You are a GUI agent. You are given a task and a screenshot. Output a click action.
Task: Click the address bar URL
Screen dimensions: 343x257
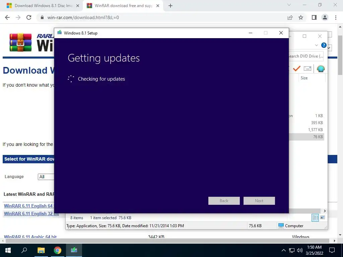click(x=83, y=17)
